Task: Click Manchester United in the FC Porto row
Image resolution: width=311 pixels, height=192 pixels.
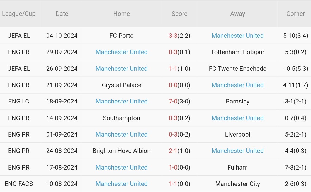Action: (237, 36)
